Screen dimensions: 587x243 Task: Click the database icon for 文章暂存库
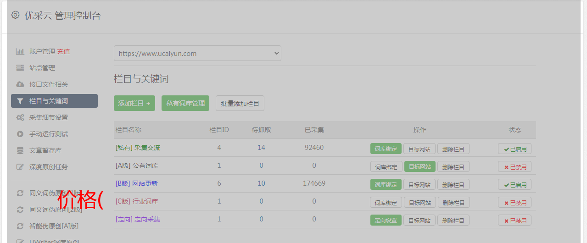point(20,150)
